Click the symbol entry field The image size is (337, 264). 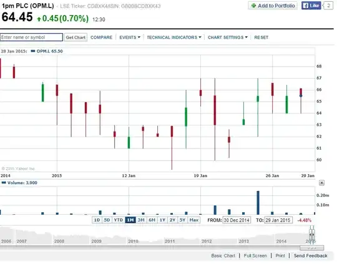pyautogui.click(x=31, y=37)
